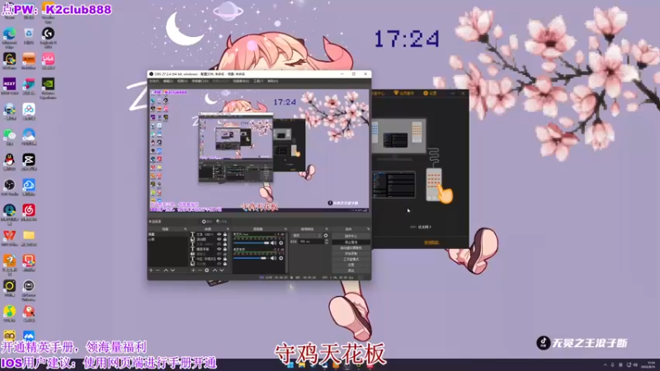The image size is (660, 371).
Task: Adjust the 麦克风/Aux volume slider
Action: pyautogui.click(x=252, y=242)
